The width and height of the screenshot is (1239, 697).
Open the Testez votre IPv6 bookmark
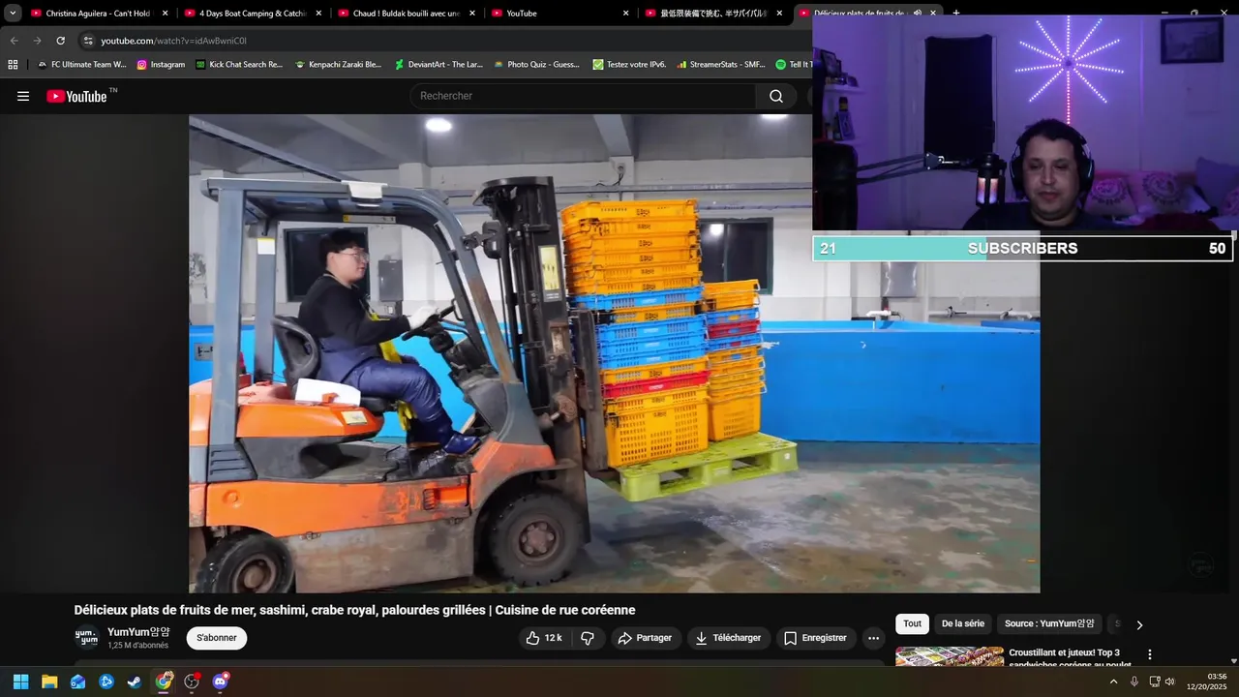click(630, 65)
